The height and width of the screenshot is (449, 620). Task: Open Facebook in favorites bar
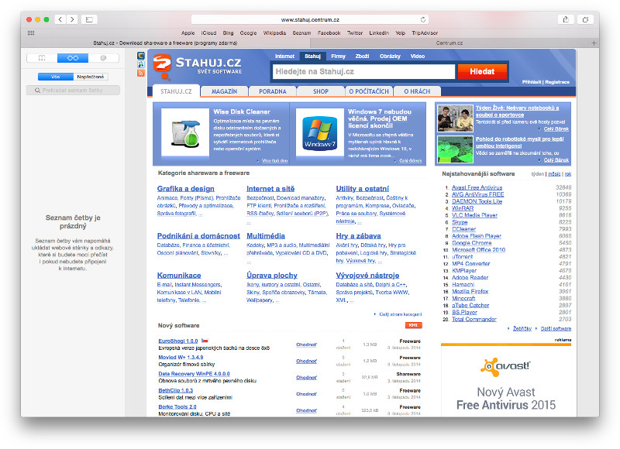pos(329,33)
